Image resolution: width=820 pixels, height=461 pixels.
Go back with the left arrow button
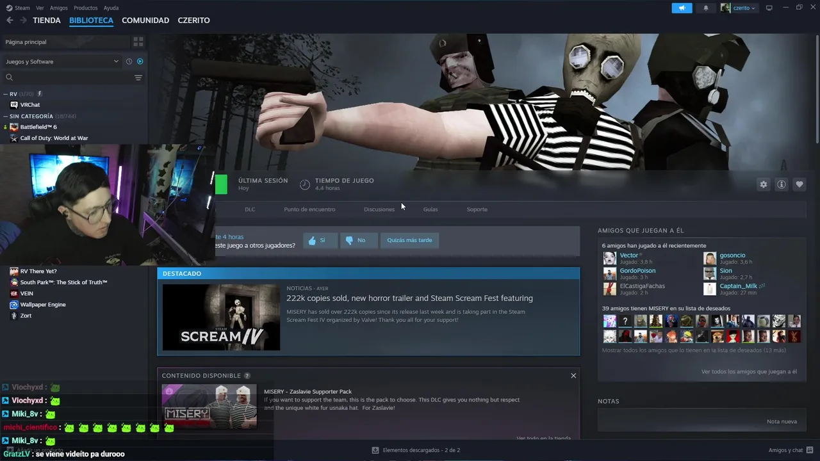(10, 20)
